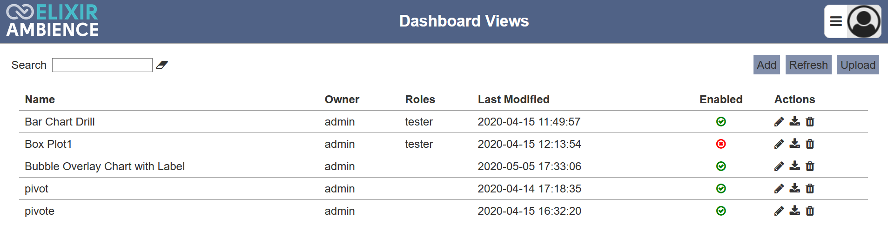Open the Elixir Ambience logo home
Screen dimensions: 888x225
pos(52,21)
